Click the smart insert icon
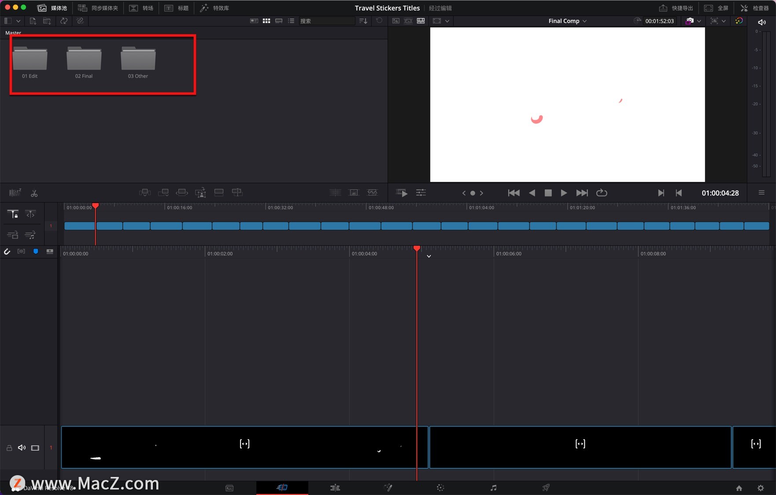 point(145,192)
